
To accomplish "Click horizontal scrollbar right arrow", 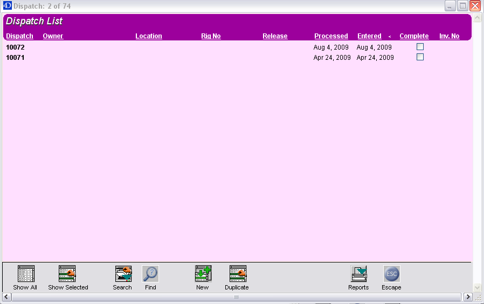I will (468, 297).
